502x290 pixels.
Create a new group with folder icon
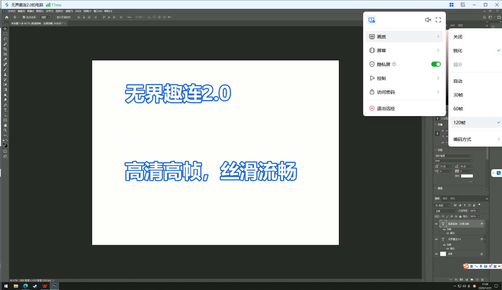click(x=472, y=279)
